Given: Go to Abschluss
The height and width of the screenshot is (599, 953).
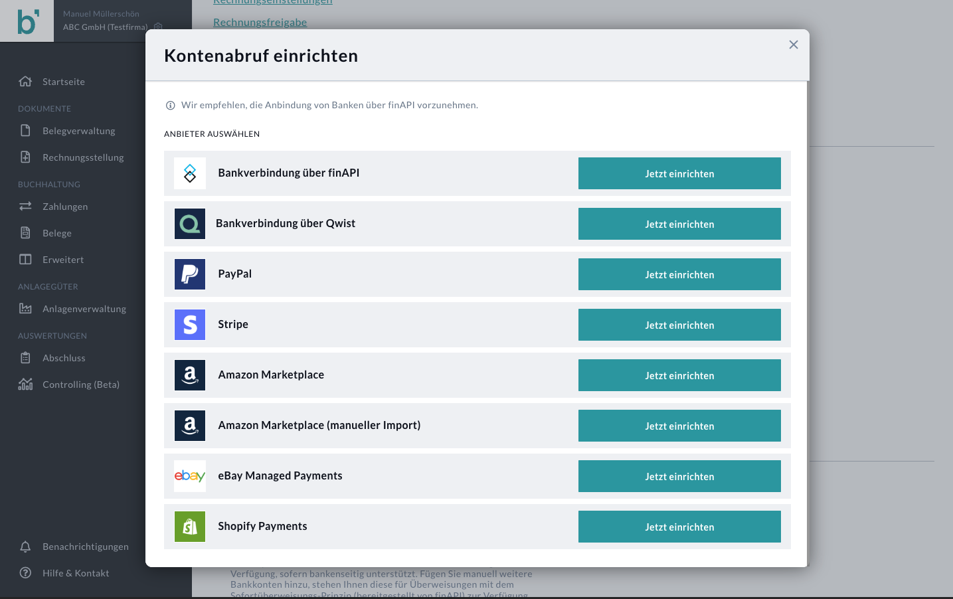Looking at the screenshot, I should [x=64, y=358].
